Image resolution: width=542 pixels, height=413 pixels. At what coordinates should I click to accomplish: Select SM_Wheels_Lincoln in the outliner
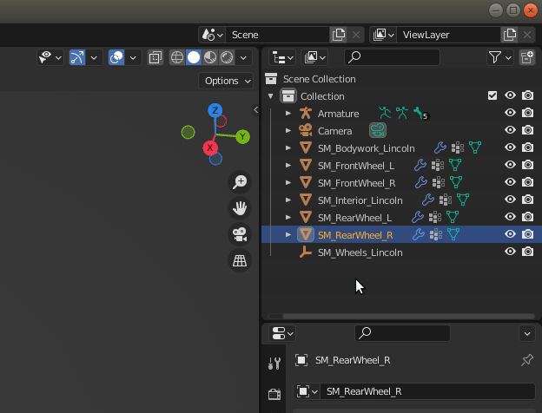pos(360,252)
